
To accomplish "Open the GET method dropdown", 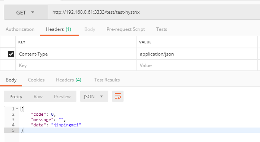I will (x=26, y=13).
